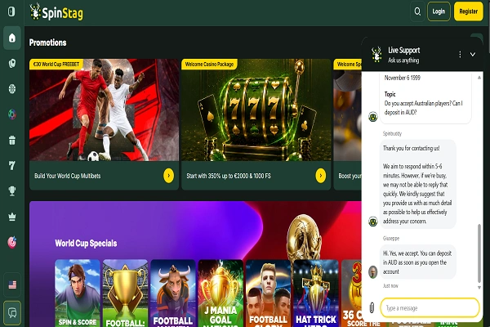The width and height of the screenshot is (490, 327).
Task: Open the Football Glory game tile
Action: (269, 293)
